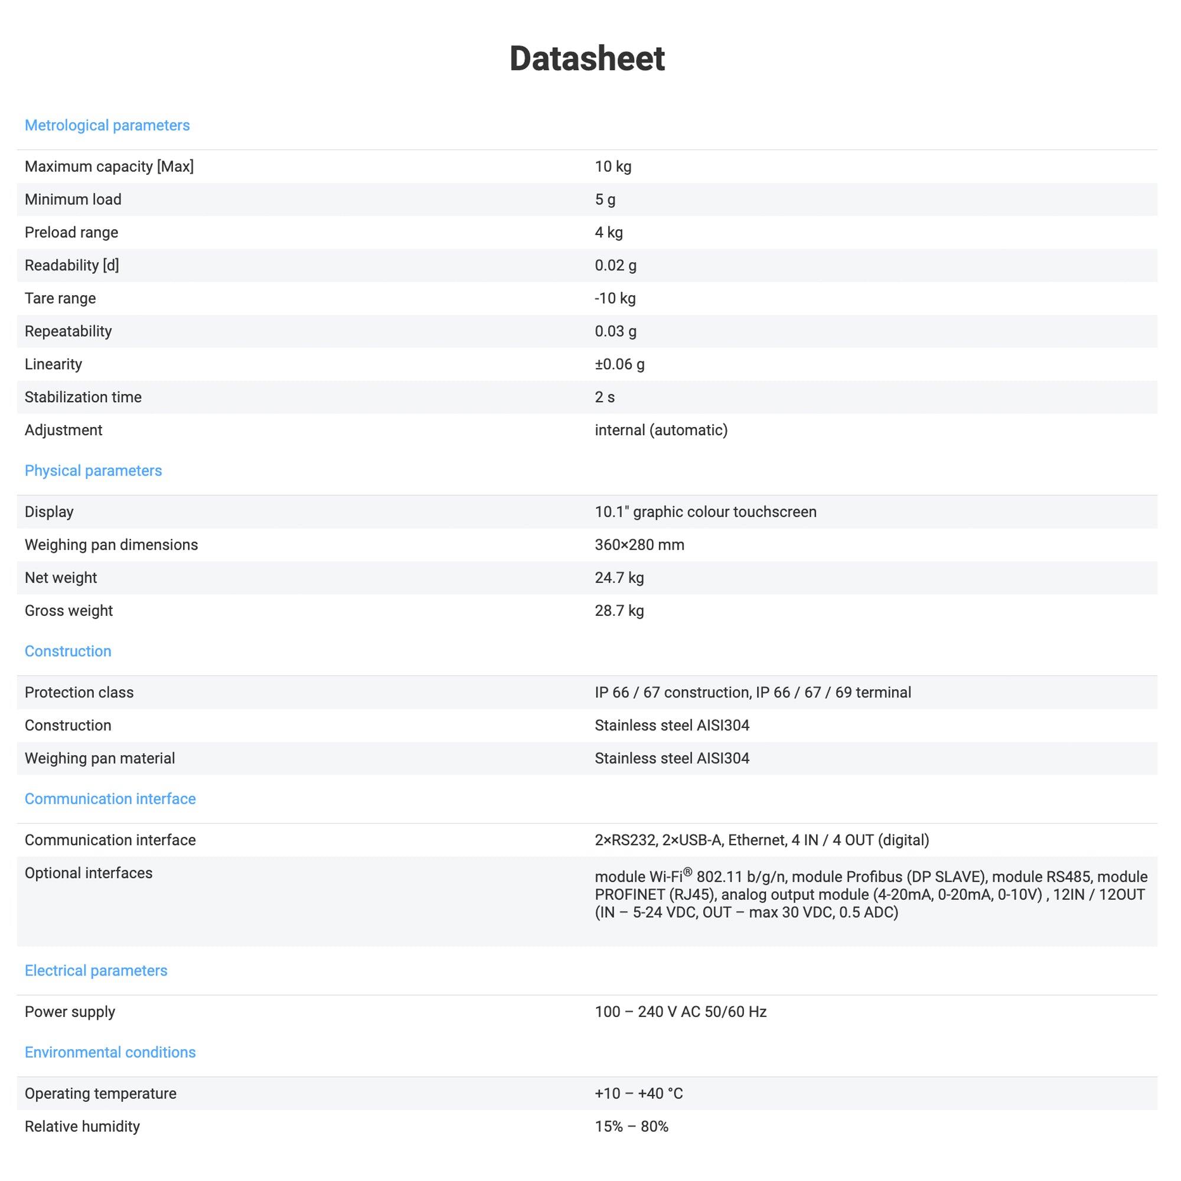1181x1181 pixels.
Task: Select the Environmental conditions section heading
Action: 110,1053
